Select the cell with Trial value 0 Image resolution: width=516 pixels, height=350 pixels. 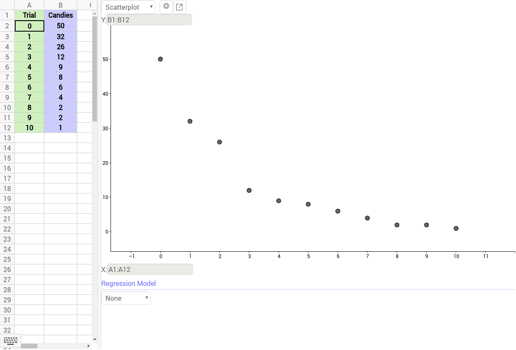tap(30, 26)
